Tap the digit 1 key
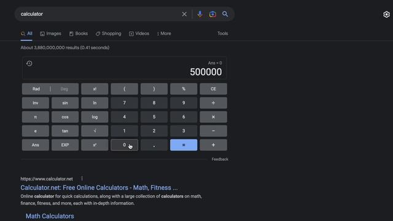Screen dimensions: 393x221 coord(124,131)
